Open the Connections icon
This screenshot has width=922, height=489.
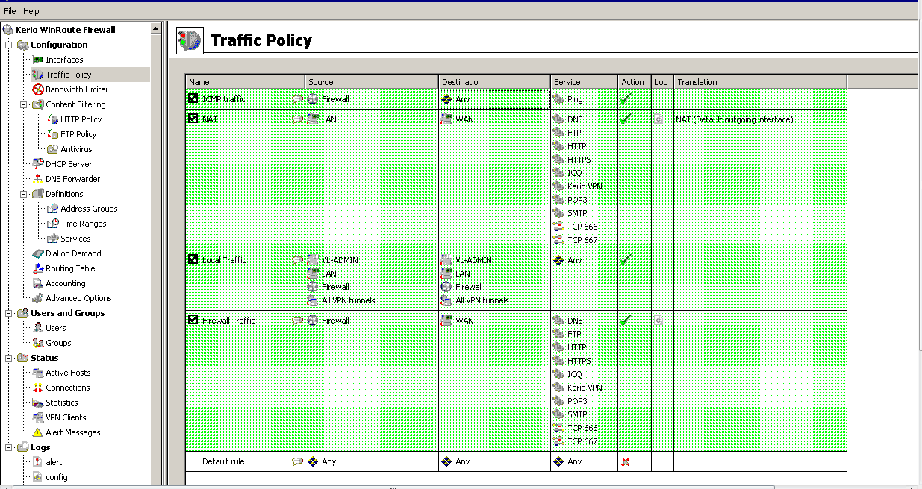[38, 388]
